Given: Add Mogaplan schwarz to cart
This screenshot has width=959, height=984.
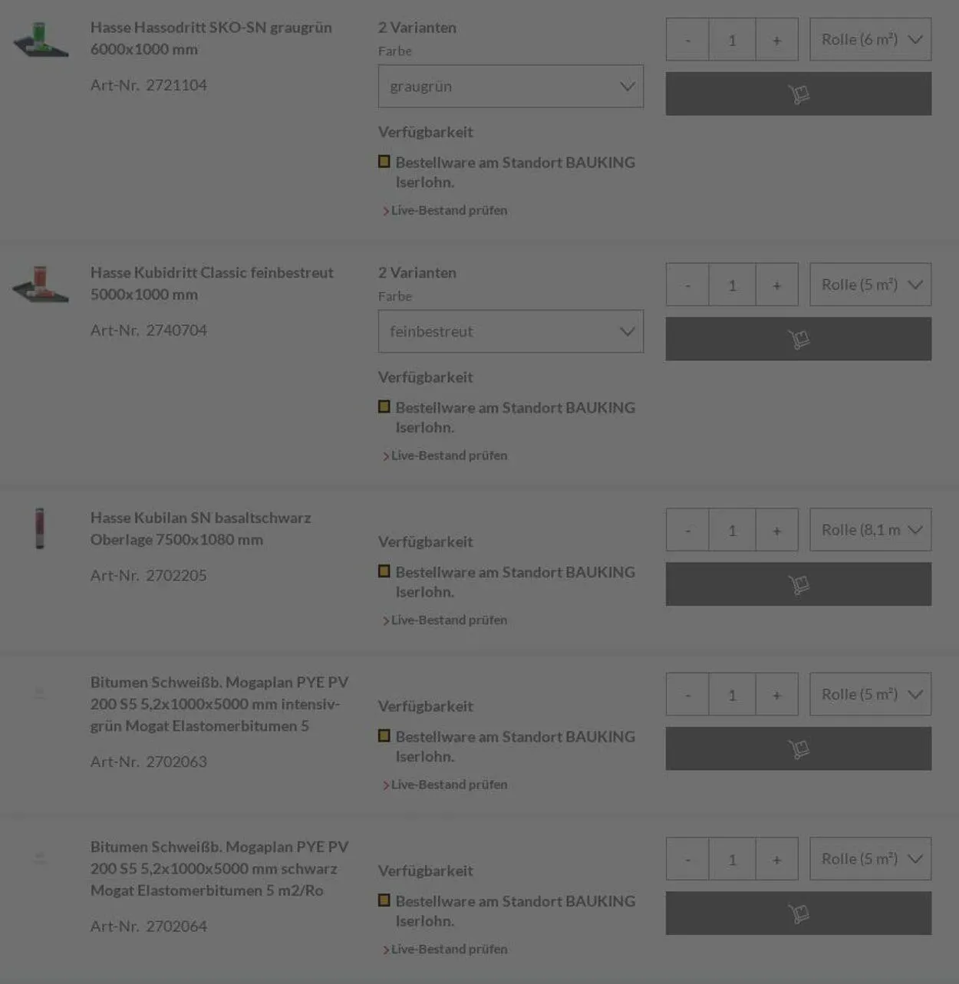Looking at the screenshot, I should point(798,913).
